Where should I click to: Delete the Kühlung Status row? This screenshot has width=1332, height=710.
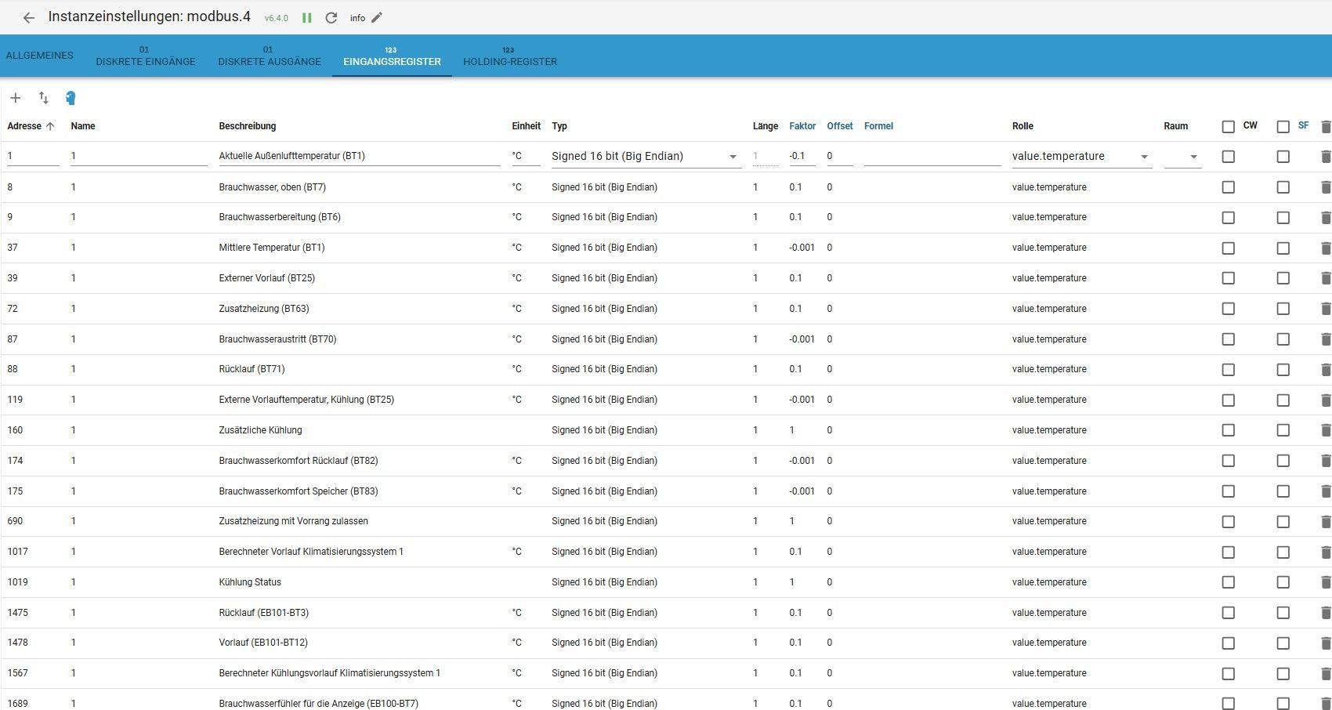(x=1326, y=582)
